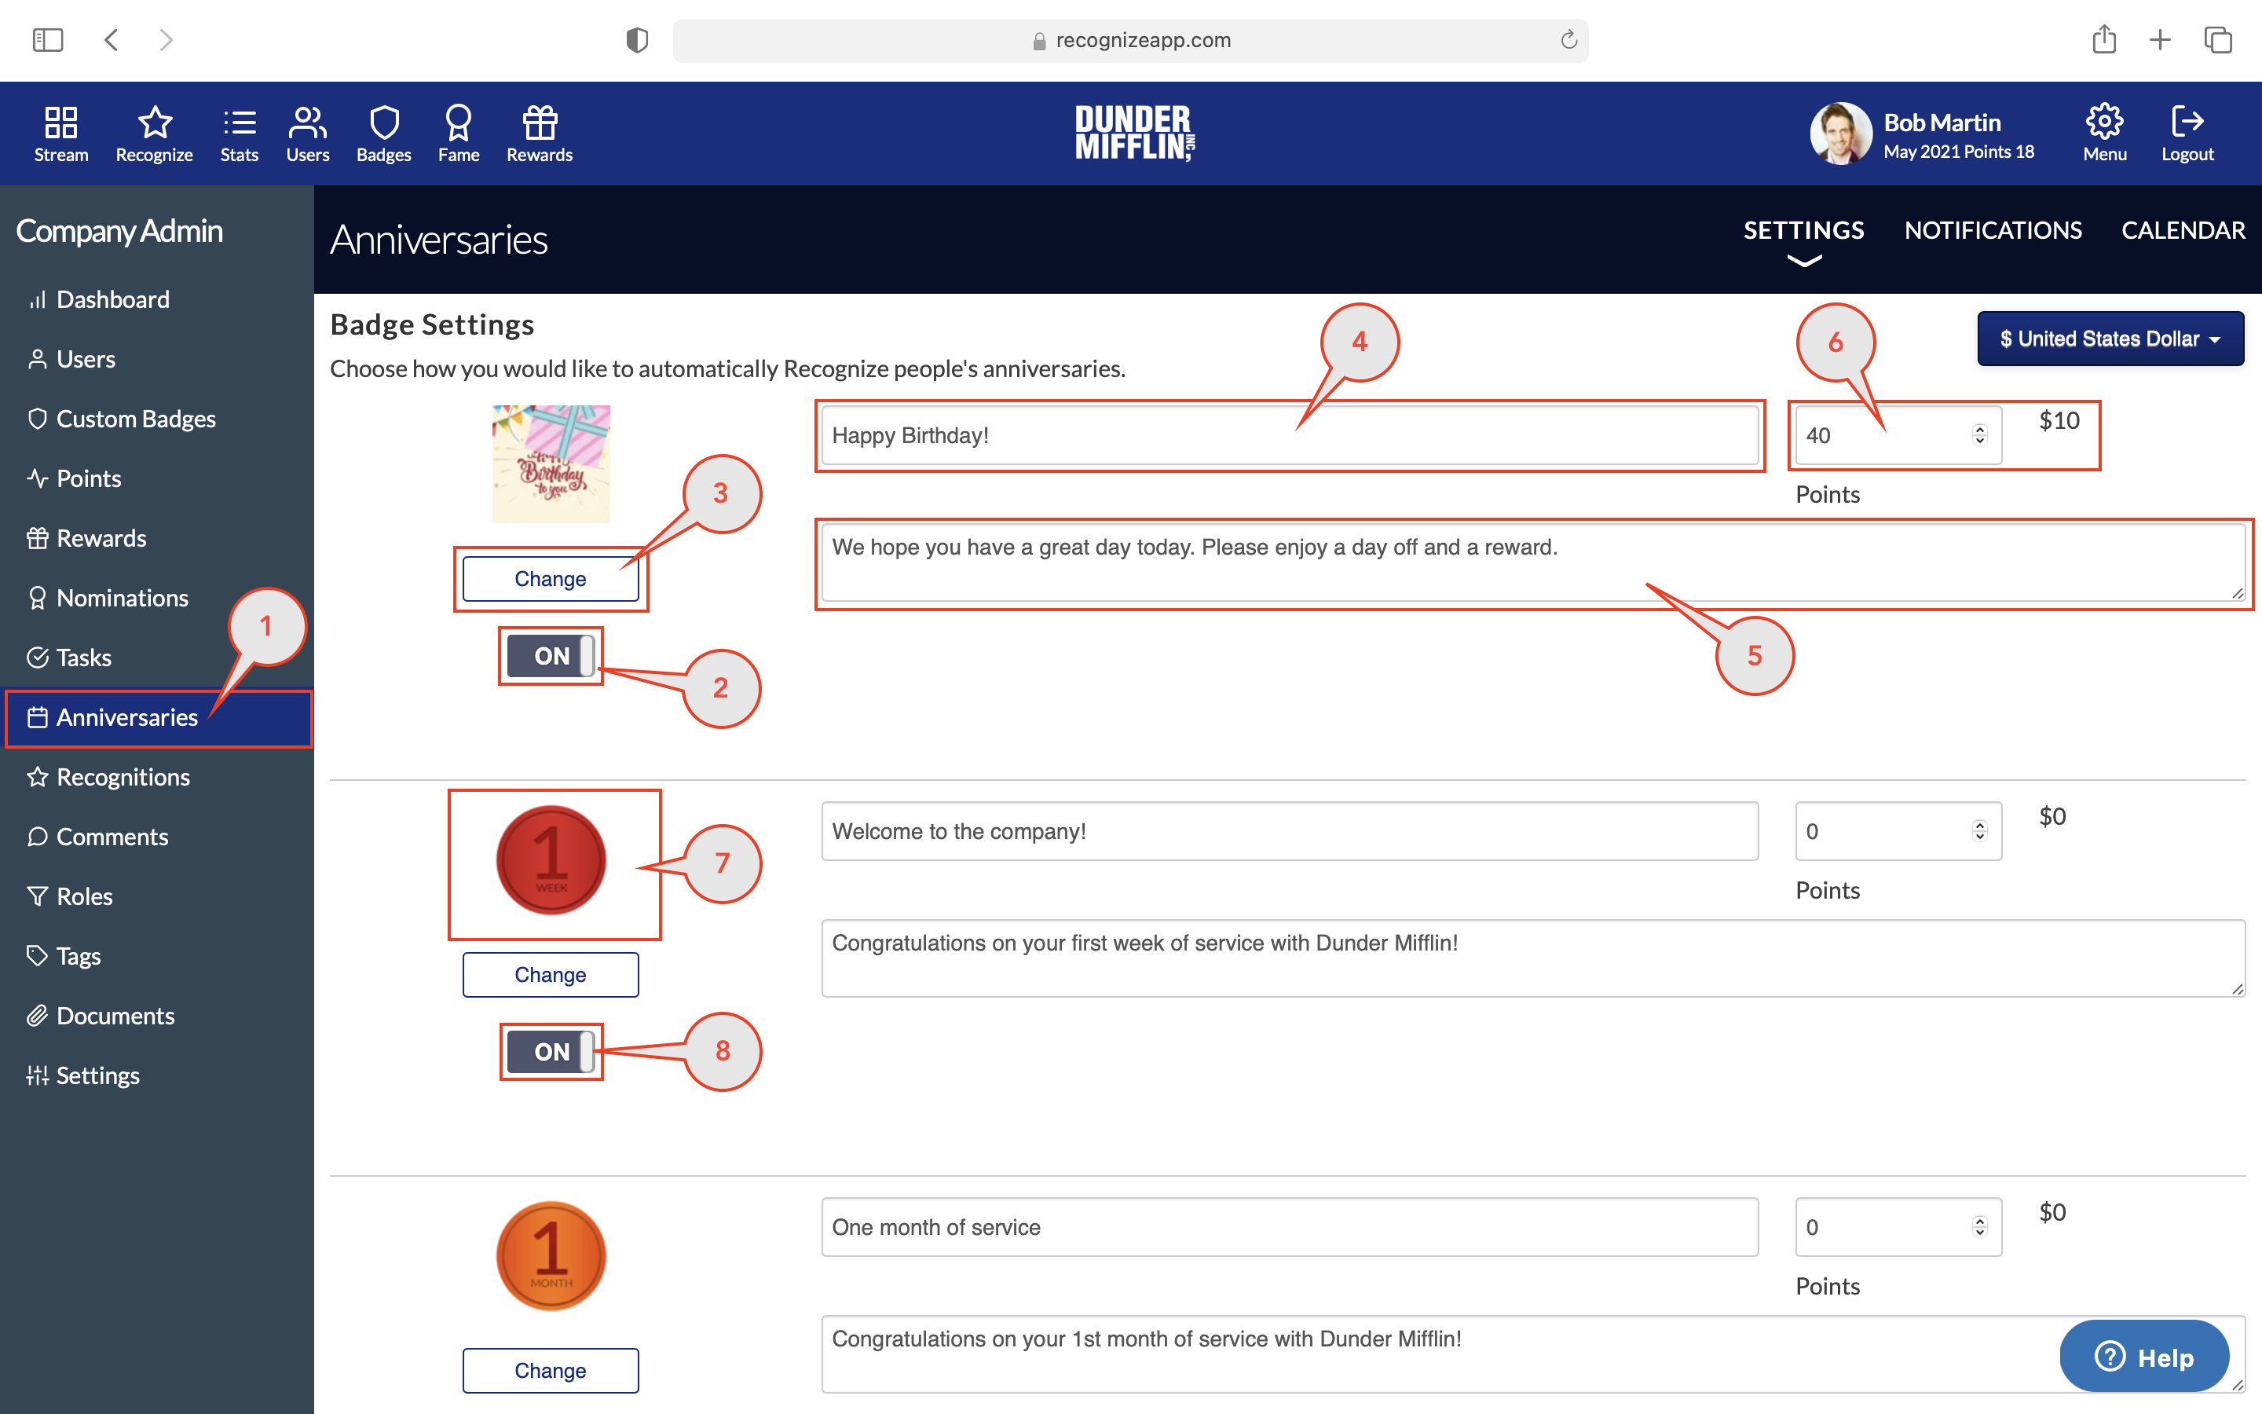2262x1414 pixels.
Task: Open the United States Dollar currency dropdown
Action: pyautogui.click(x=2110, y=339)
